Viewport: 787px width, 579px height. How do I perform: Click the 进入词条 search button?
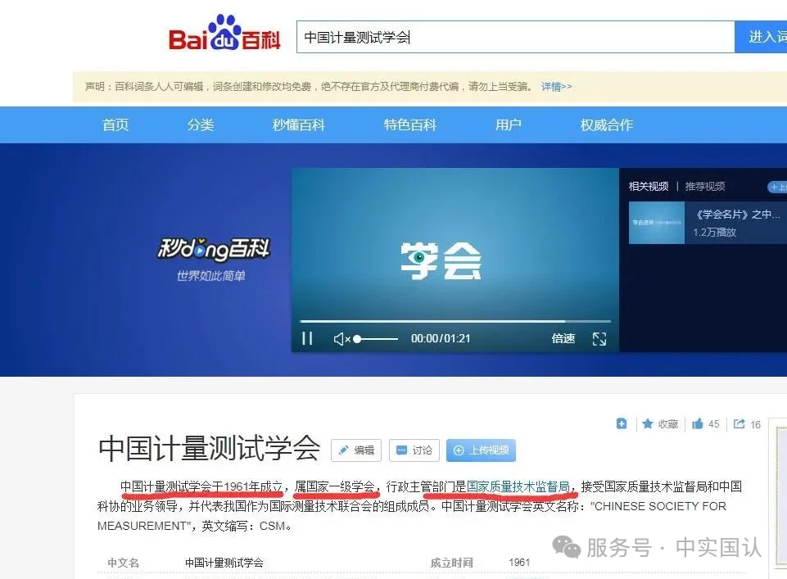(x=767, y=36)
